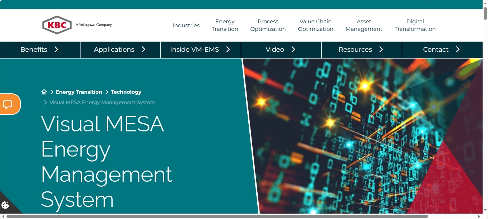Open the Industries menu

click(186, 25)
